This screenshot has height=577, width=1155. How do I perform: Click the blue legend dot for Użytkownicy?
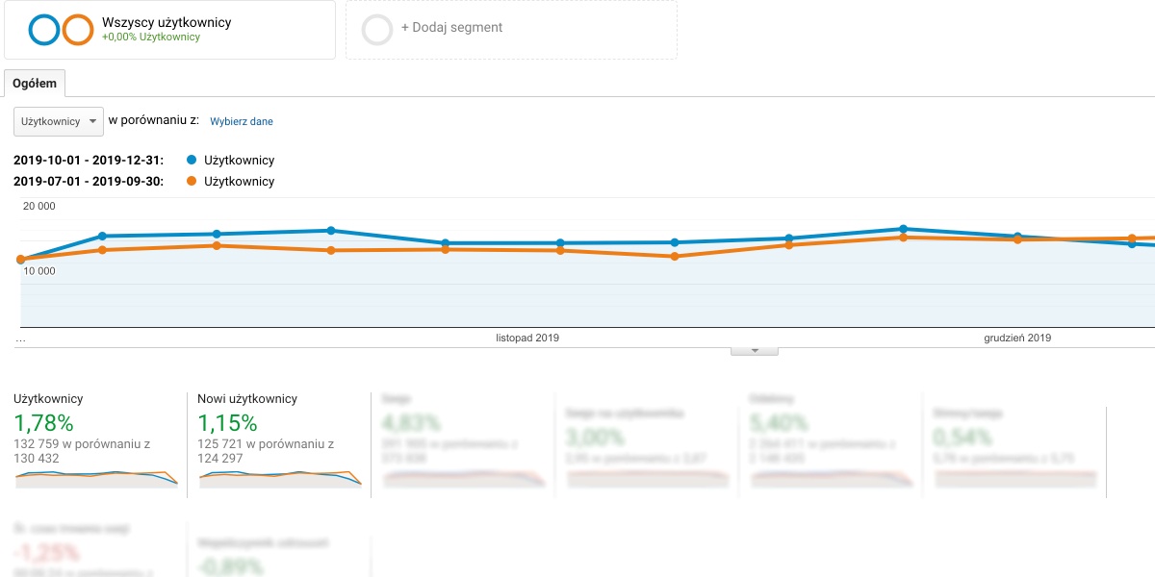(192, 161)
